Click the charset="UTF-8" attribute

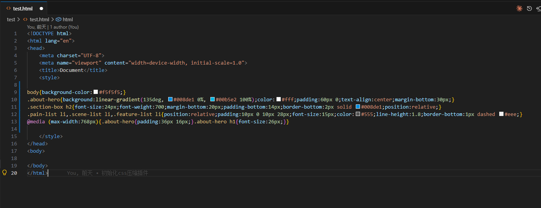pyautogui.click(x=79, y=55)
